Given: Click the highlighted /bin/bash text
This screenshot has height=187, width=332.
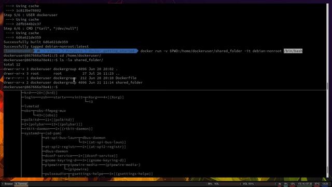Looking at the screenshot, I should (293, 51).
